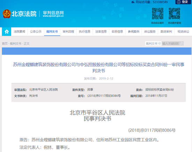This screenshot has width=192, height=152.
Task: Open the 参阅案例 menu item
Action: [133, 32]
